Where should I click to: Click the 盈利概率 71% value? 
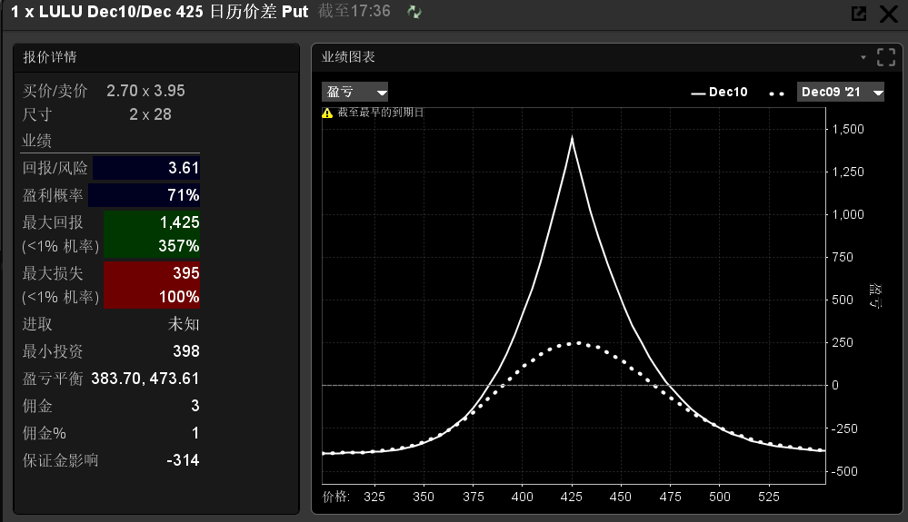183,195
